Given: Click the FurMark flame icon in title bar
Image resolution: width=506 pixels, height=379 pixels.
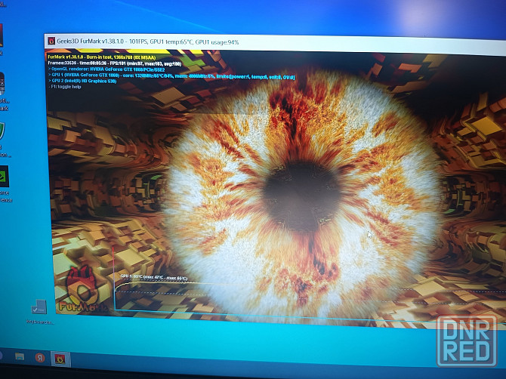Looking at the screenshot, I should click(x=51, y=41).
